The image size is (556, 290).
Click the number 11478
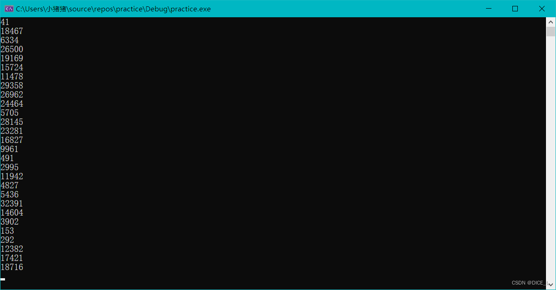(12, 77)
